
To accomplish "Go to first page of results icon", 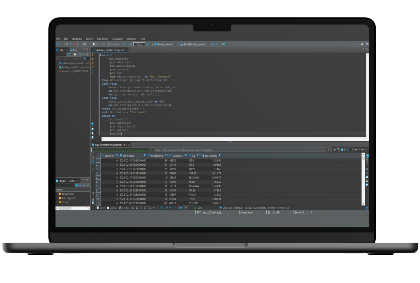I will point(150,207).
